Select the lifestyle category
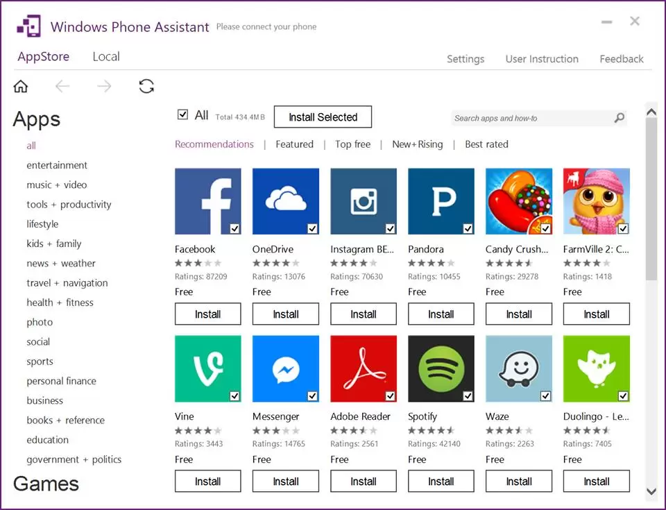 (42, 224)
